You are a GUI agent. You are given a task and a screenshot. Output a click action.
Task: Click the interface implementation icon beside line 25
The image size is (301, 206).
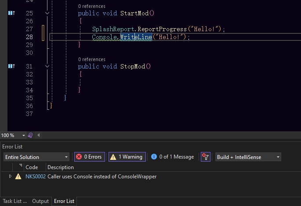pyautogui.click(x=11, y=13)
